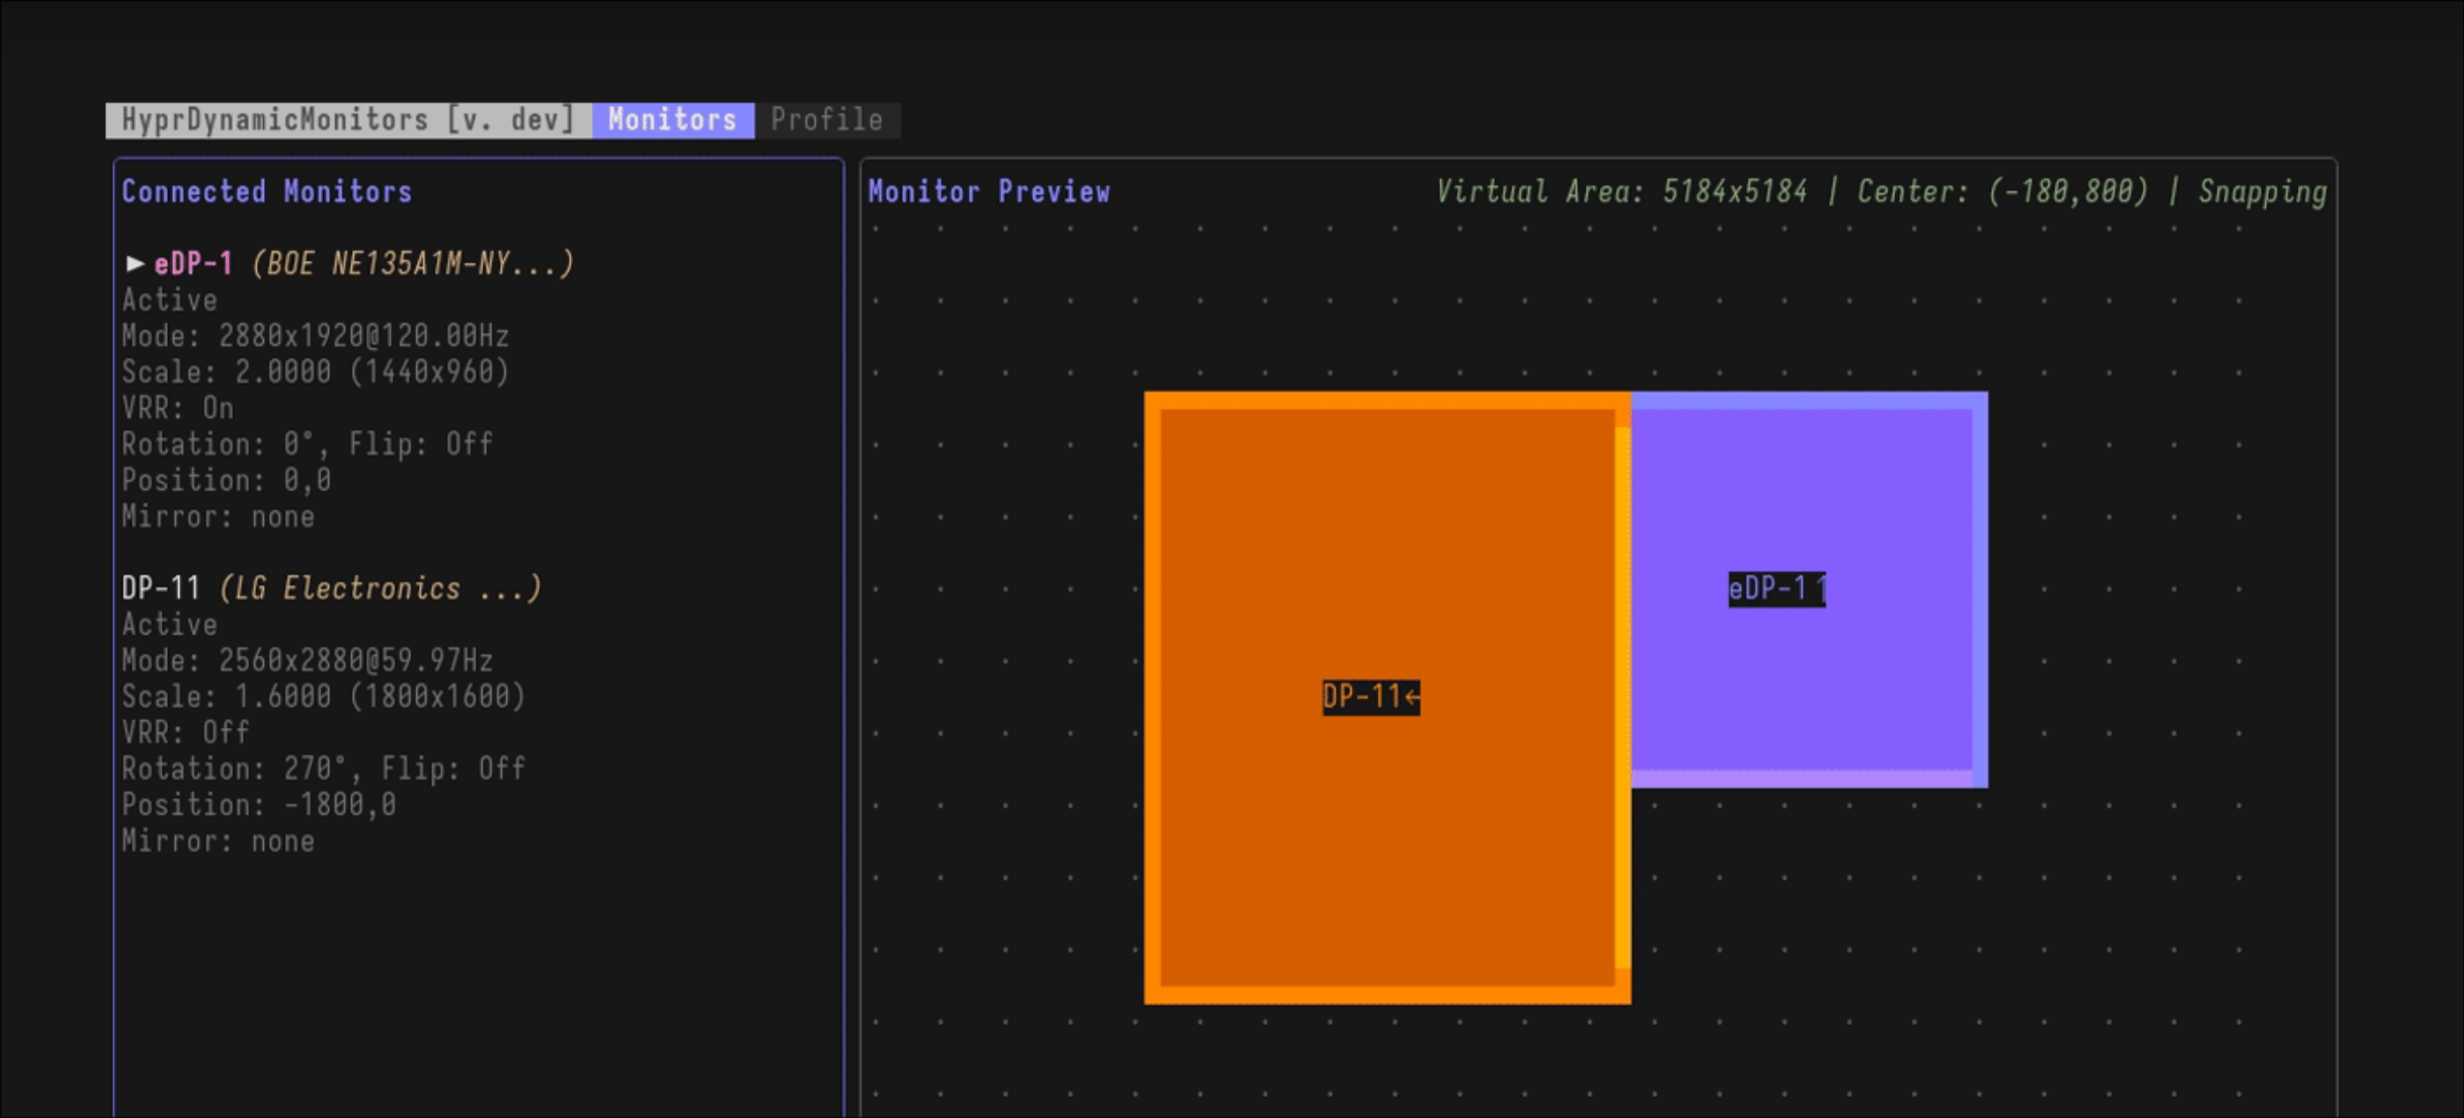Select the Monitors tab
Viewport: 2464px width, 1118px height.
tap(673, 121)
